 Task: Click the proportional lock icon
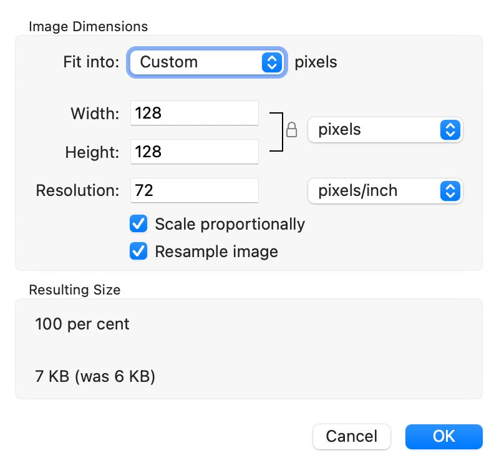[291, 130]
